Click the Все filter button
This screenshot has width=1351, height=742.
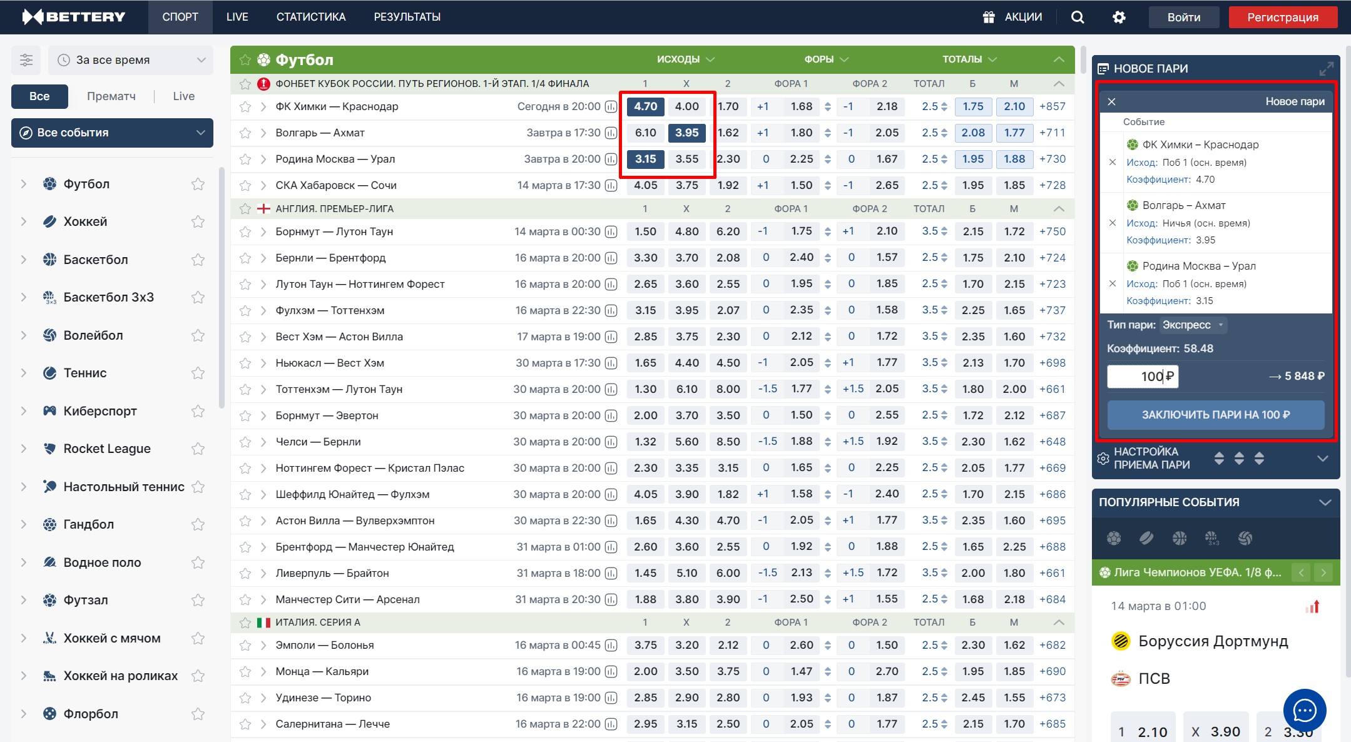click(39, 96)
